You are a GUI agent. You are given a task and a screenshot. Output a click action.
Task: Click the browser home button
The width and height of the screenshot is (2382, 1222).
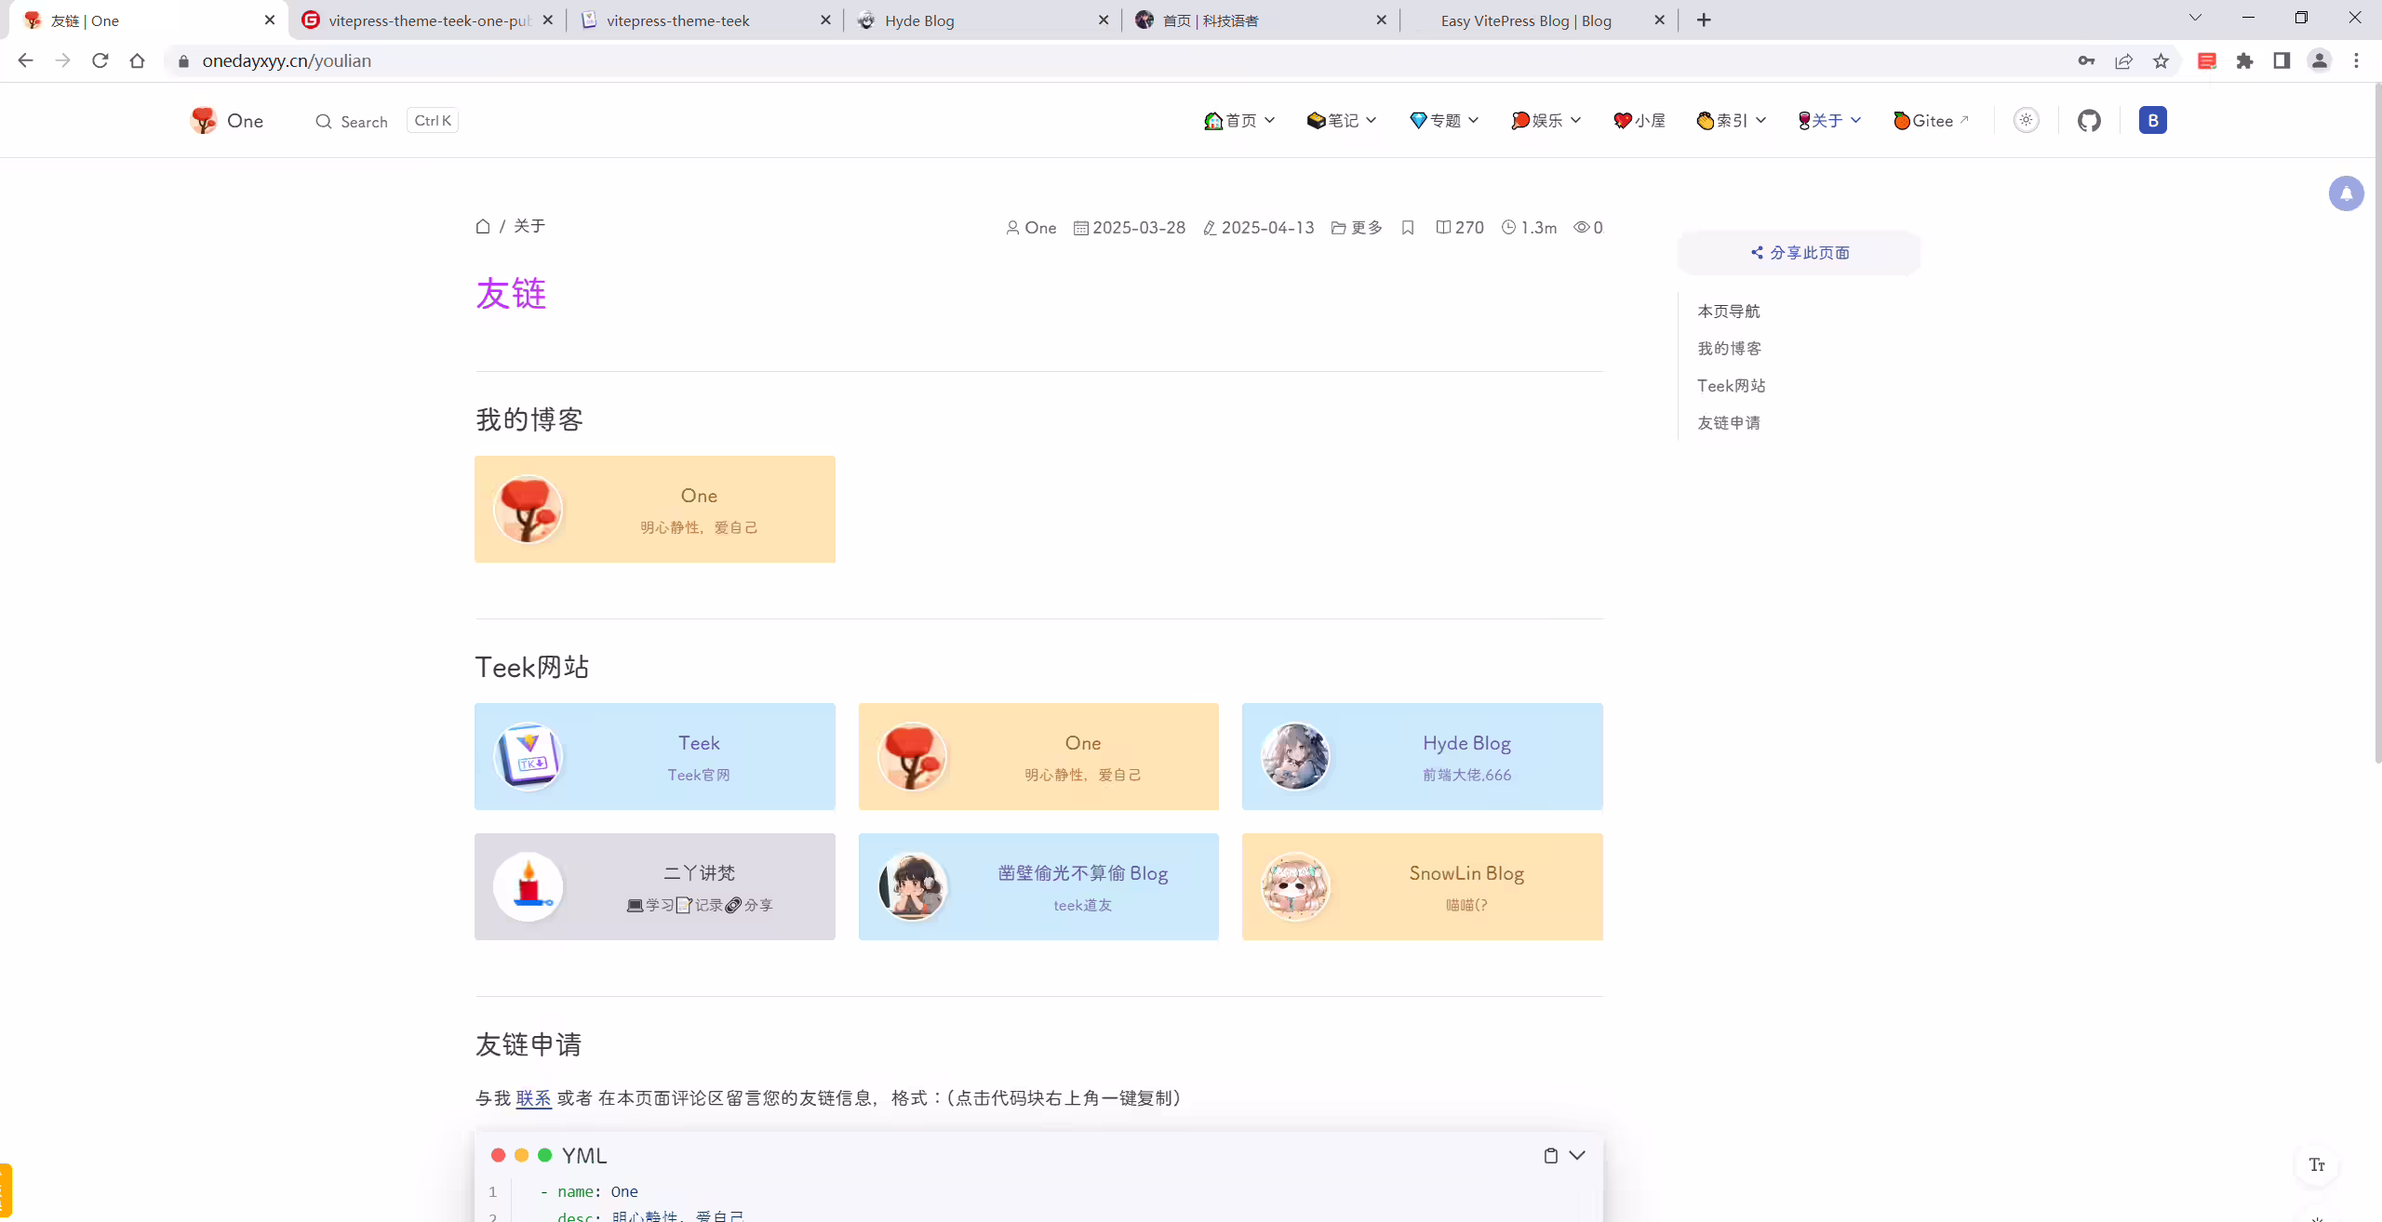pos(138,60)
